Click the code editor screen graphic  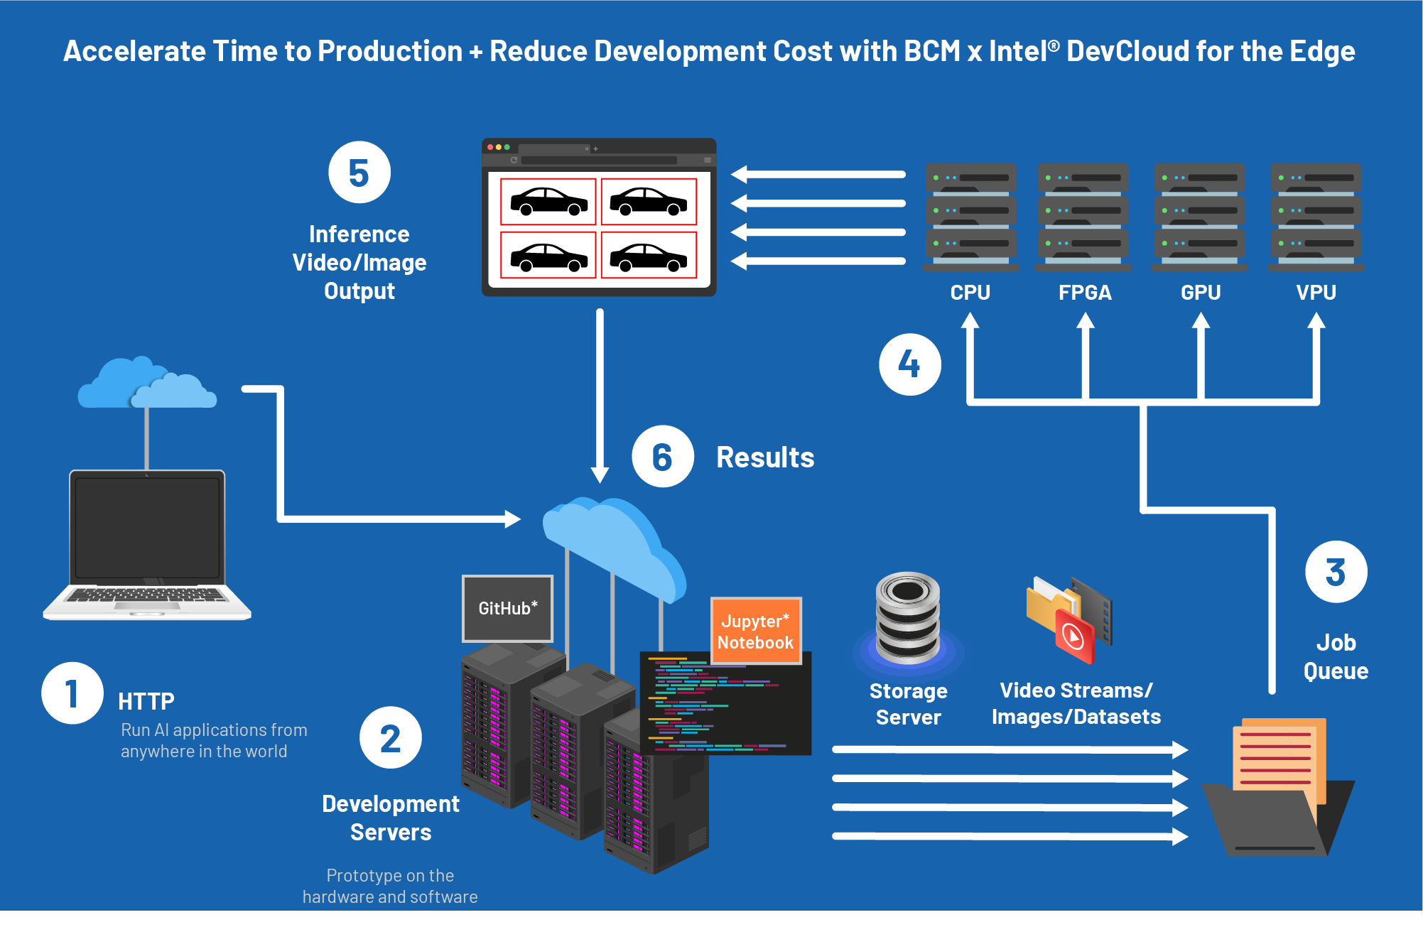725,703
